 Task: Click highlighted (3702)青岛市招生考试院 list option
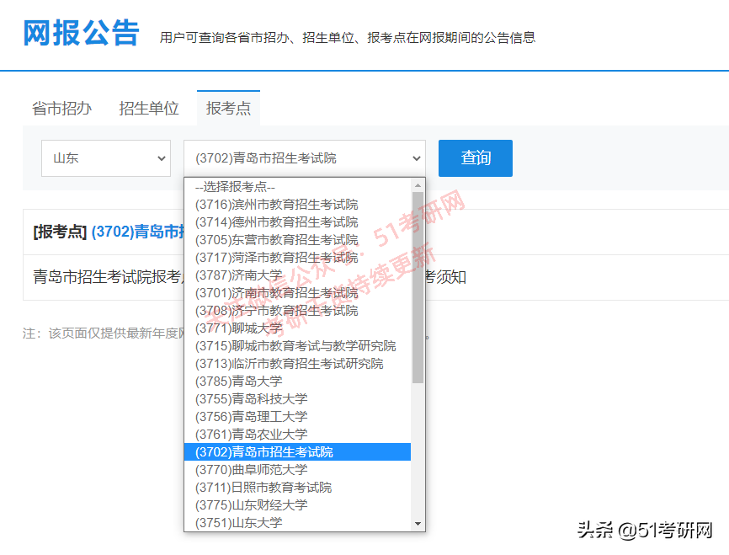pyautogui.click(x=297, y=452)
